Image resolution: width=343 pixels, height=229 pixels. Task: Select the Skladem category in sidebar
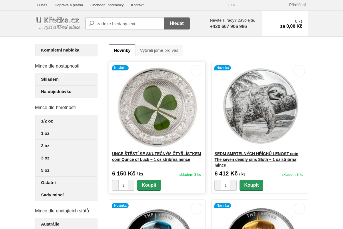point(66,79)
